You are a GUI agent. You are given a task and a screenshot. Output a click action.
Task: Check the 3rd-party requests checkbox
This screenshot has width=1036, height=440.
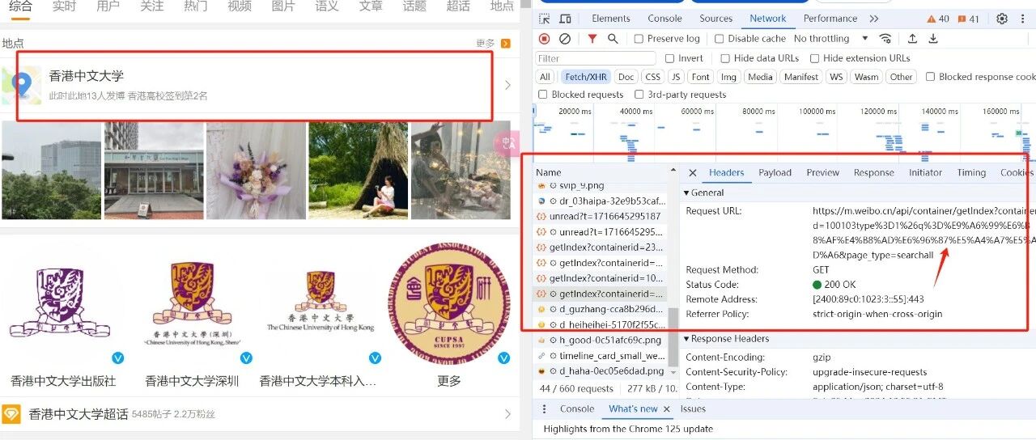pos(639,95)
